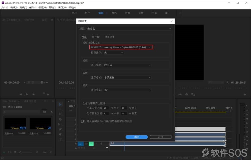Open Program monitor button editor plus icon
This screenshot has height=160, width=251.
coord(245,95)
